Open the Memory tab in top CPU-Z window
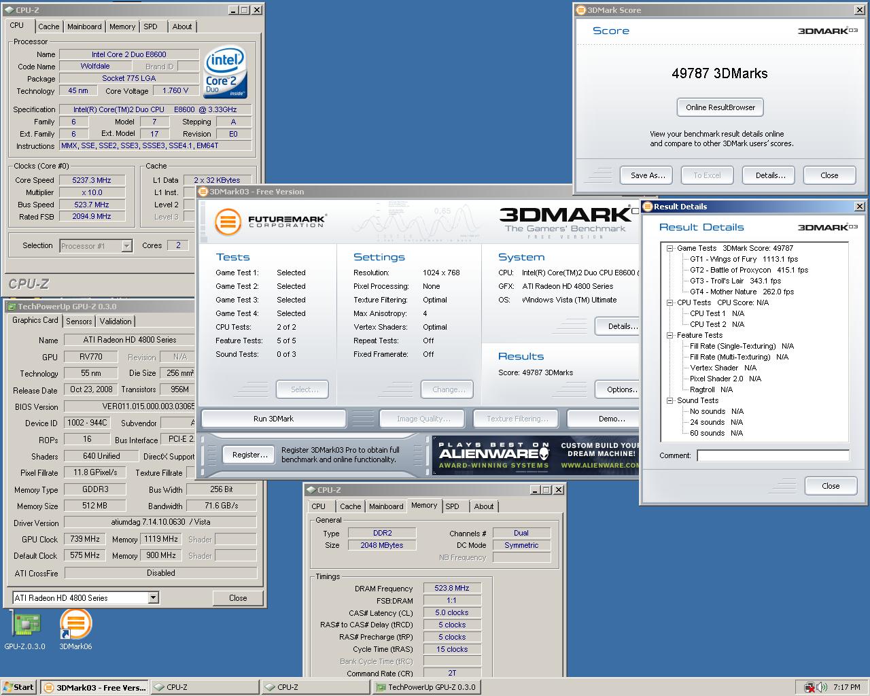The image size is (870, 696). 122,27
